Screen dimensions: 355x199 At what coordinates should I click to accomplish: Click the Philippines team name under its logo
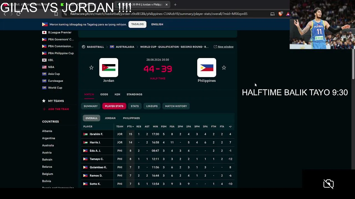(207, 81)
